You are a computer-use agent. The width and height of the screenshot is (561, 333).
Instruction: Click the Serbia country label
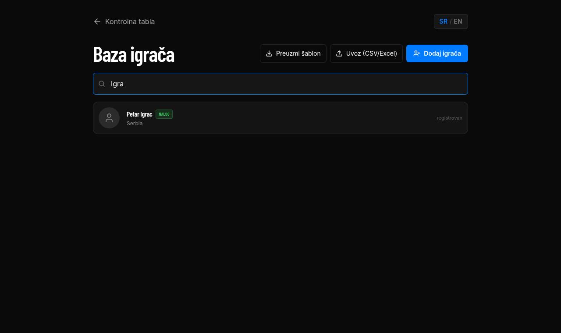click(x=135, y=124)
